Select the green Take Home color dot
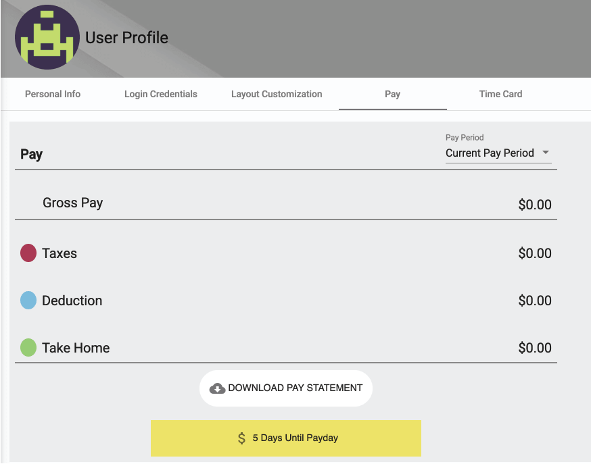The height and width of the screenshot is (464, 591). tap(28, 347)
